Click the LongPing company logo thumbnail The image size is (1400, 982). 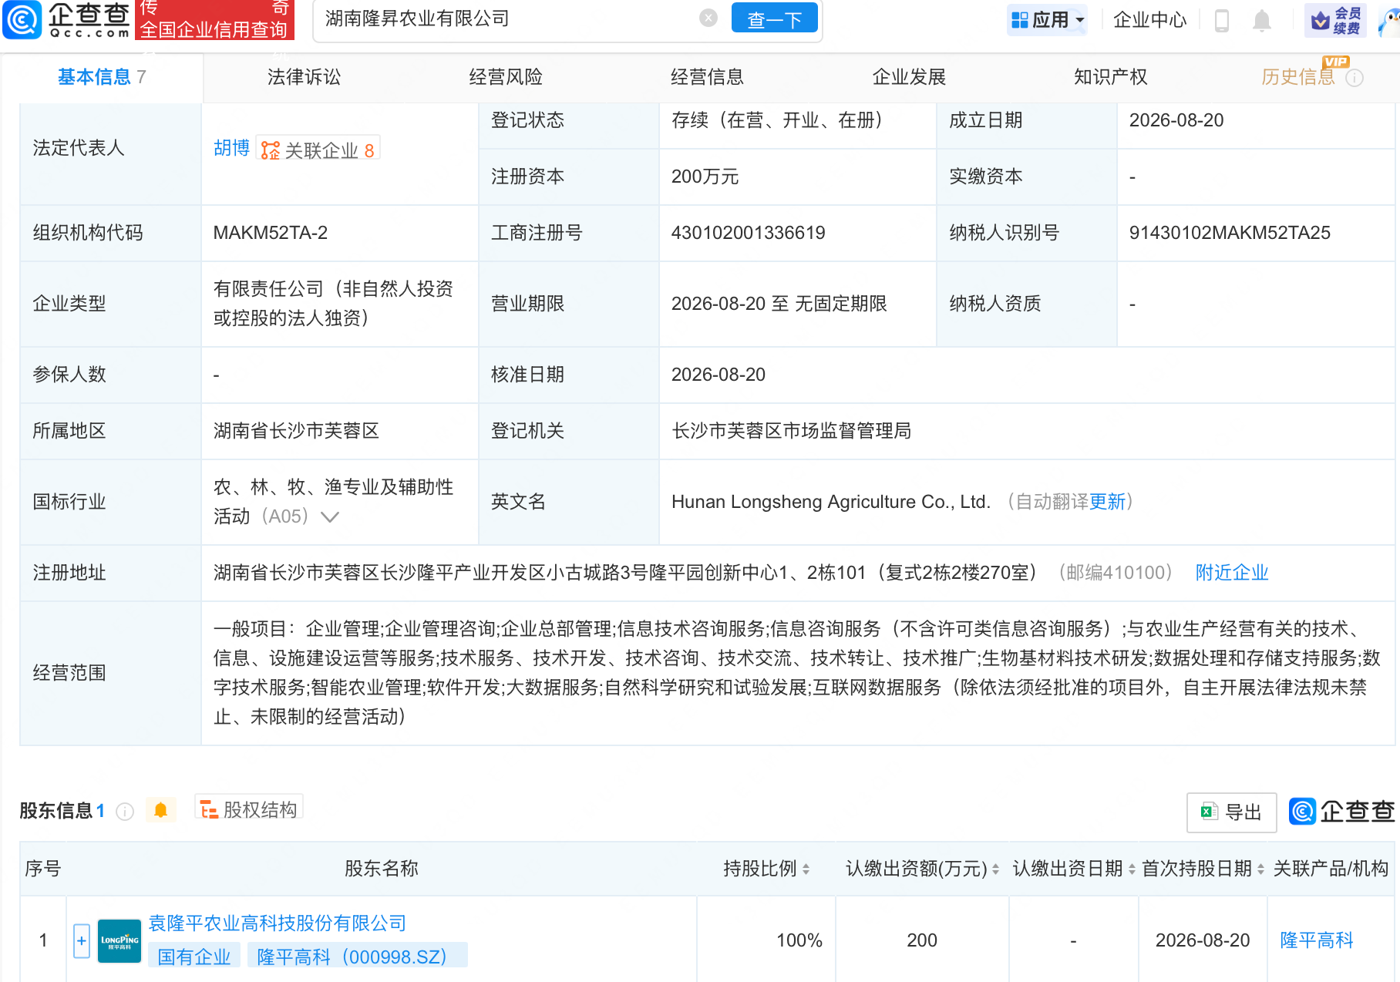coord(119,940)
